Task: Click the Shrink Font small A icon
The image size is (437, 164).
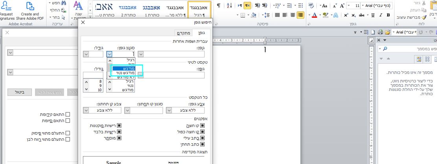Action: click(x=335, y=6)
